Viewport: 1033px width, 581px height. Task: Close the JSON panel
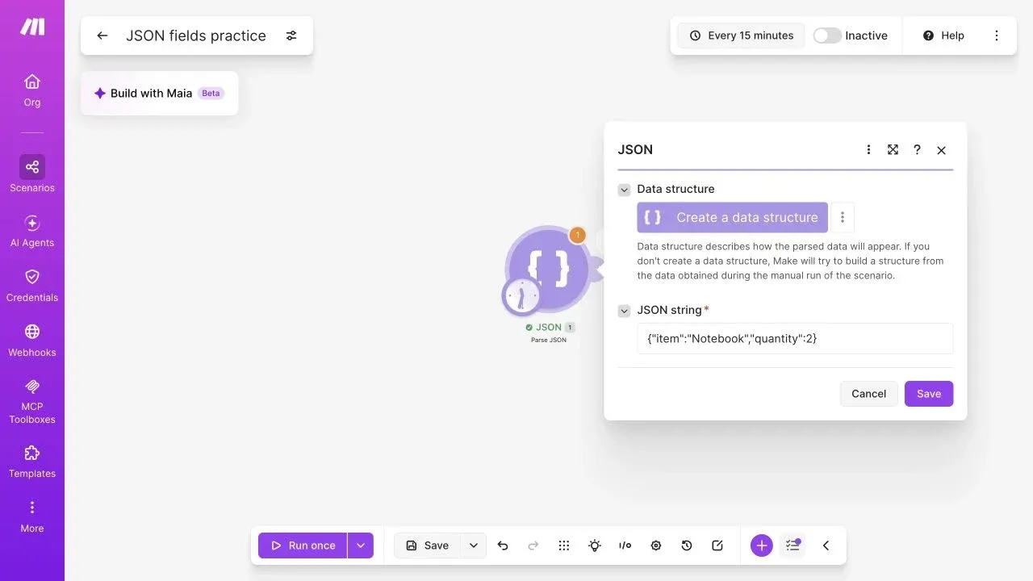(941, 150)
